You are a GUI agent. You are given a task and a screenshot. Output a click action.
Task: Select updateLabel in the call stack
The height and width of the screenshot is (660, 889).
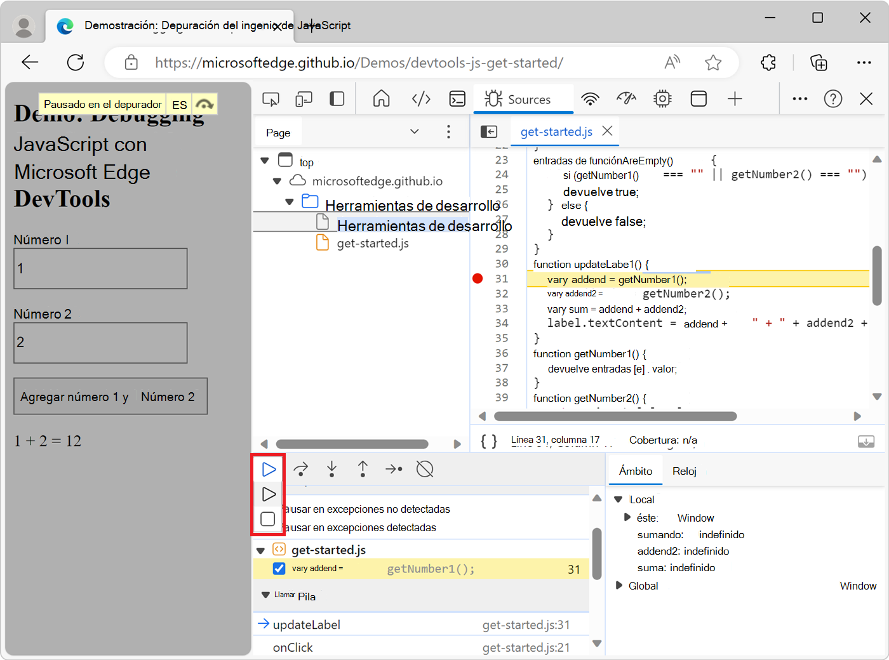pyautogui.click(x=306, y=624)
